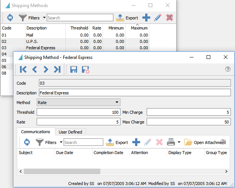Click the help question mark icon
This screenshot has width=235, height=188.
pyautogui.click(x=228, y=69)
